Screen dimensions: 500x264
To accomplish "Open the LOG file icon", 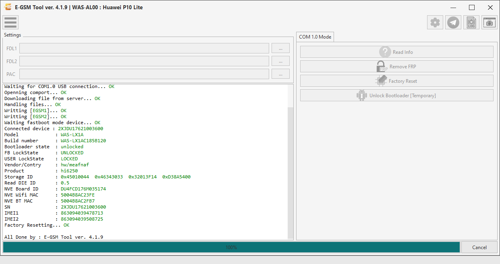I will click(x=471, y=23).
